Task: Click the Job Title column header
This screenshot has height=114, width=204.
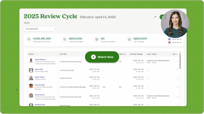Action: click(63, 54)
